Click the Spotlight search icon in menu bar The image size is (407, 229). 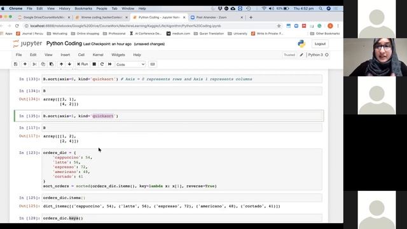coord(321,8)
